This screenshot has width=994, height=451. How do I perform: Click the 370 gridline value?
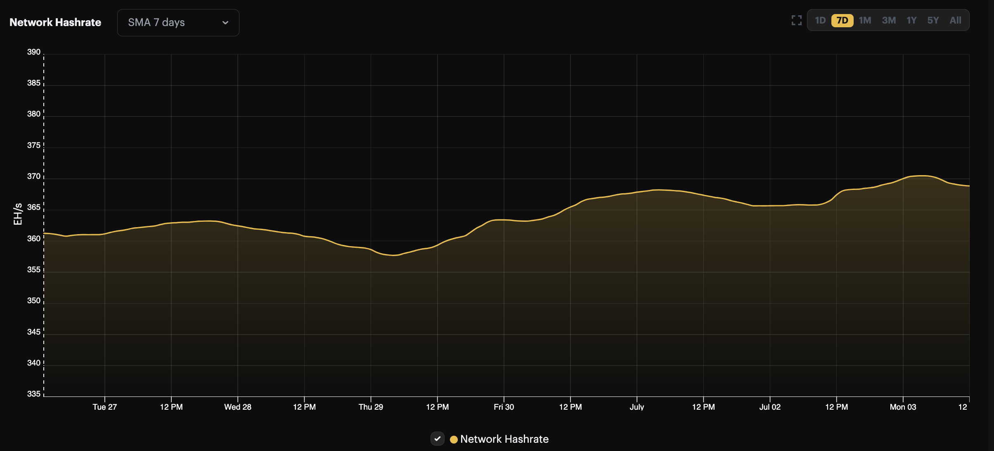click(34, 176)
